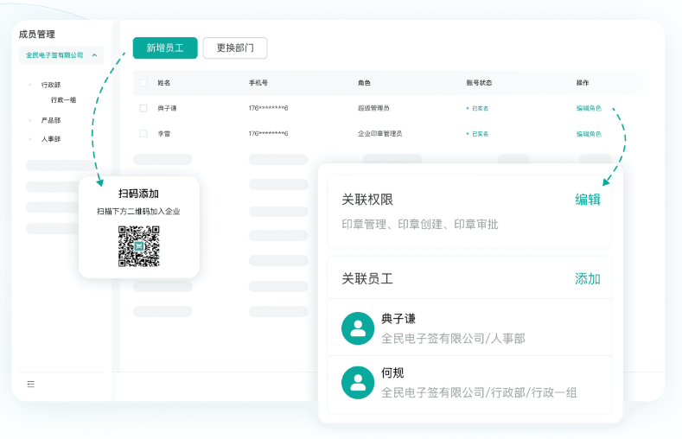
Task: Click the avatar icon of 典子谦
Action: [x=358, y=328]
